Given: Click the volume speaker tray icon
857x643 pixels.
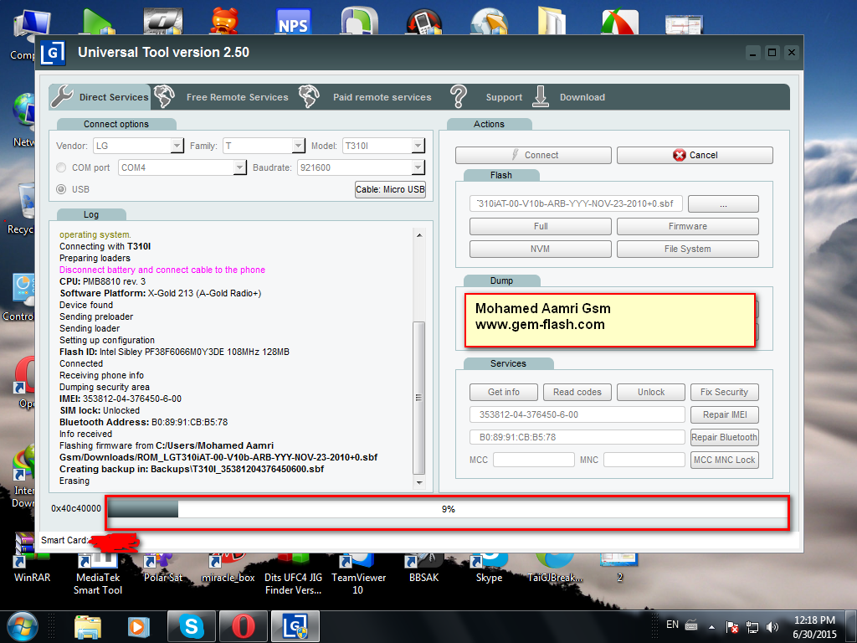Looking at the screenshot, I should (x=772, y=626).
